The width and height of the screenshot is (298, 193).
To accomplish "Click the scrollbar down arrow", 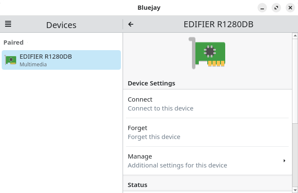I will point(295,190).
